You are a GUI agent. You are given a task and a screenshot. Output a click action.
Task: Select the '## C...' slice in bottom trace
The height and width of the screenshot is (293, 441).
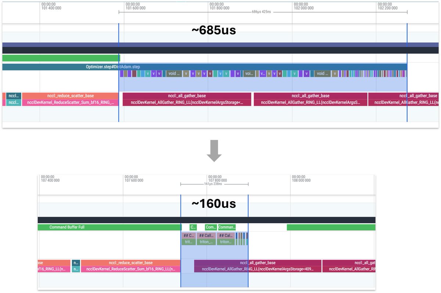tap(189, 235)
